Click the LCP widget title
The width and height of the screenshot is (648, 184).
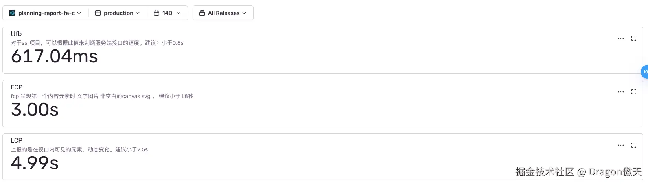tap(17, 140)
